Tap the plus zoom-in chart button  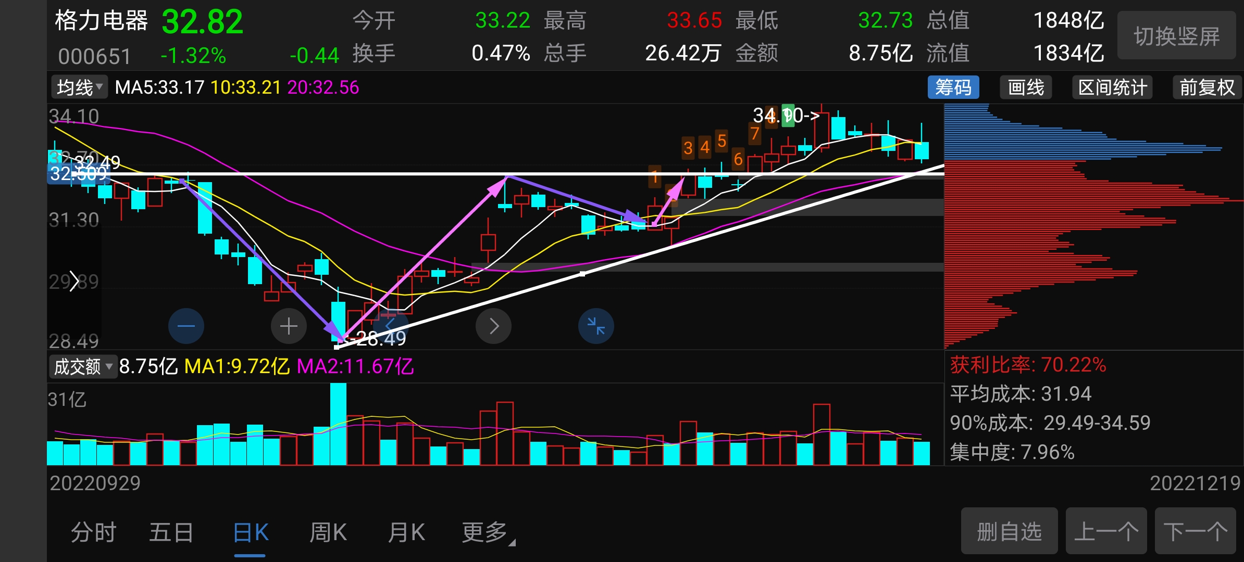[289, 326]
